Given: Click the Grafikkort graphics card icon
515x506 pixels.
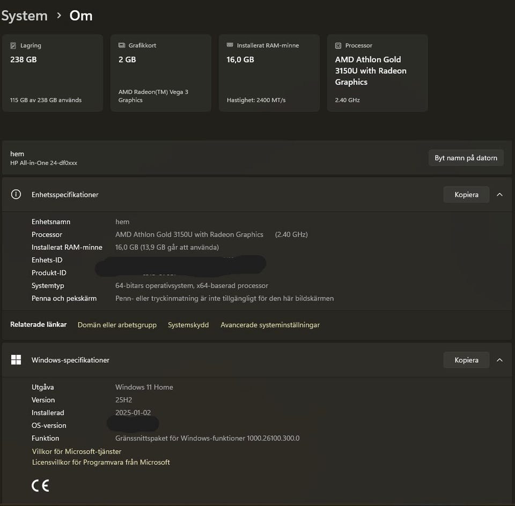Looking at the screenshot, I should point(122,46).
